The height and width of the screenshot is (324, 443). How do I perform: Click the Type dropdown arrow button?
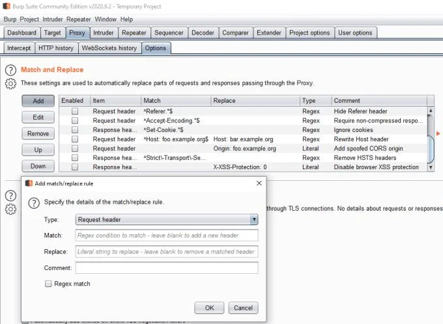tap(254, 219)
